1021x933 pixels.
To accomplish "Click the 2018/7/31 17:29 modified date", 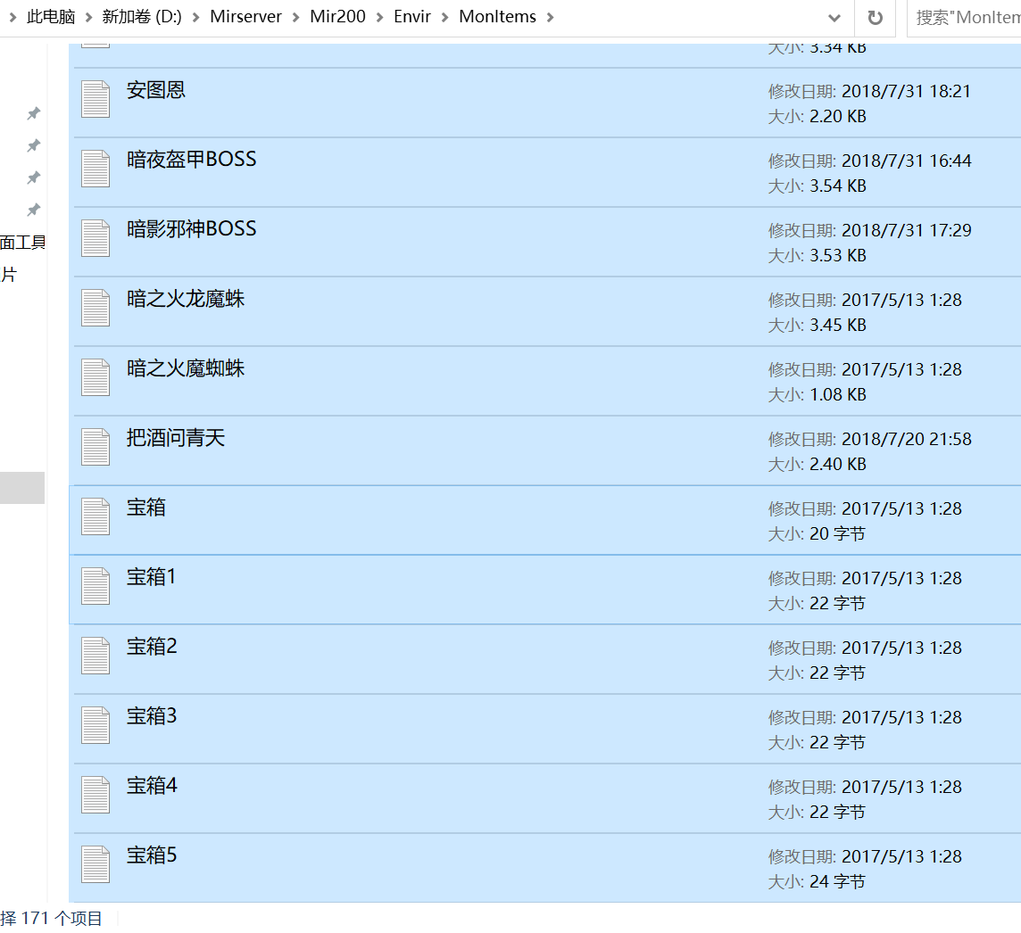I will click(906, 230).
